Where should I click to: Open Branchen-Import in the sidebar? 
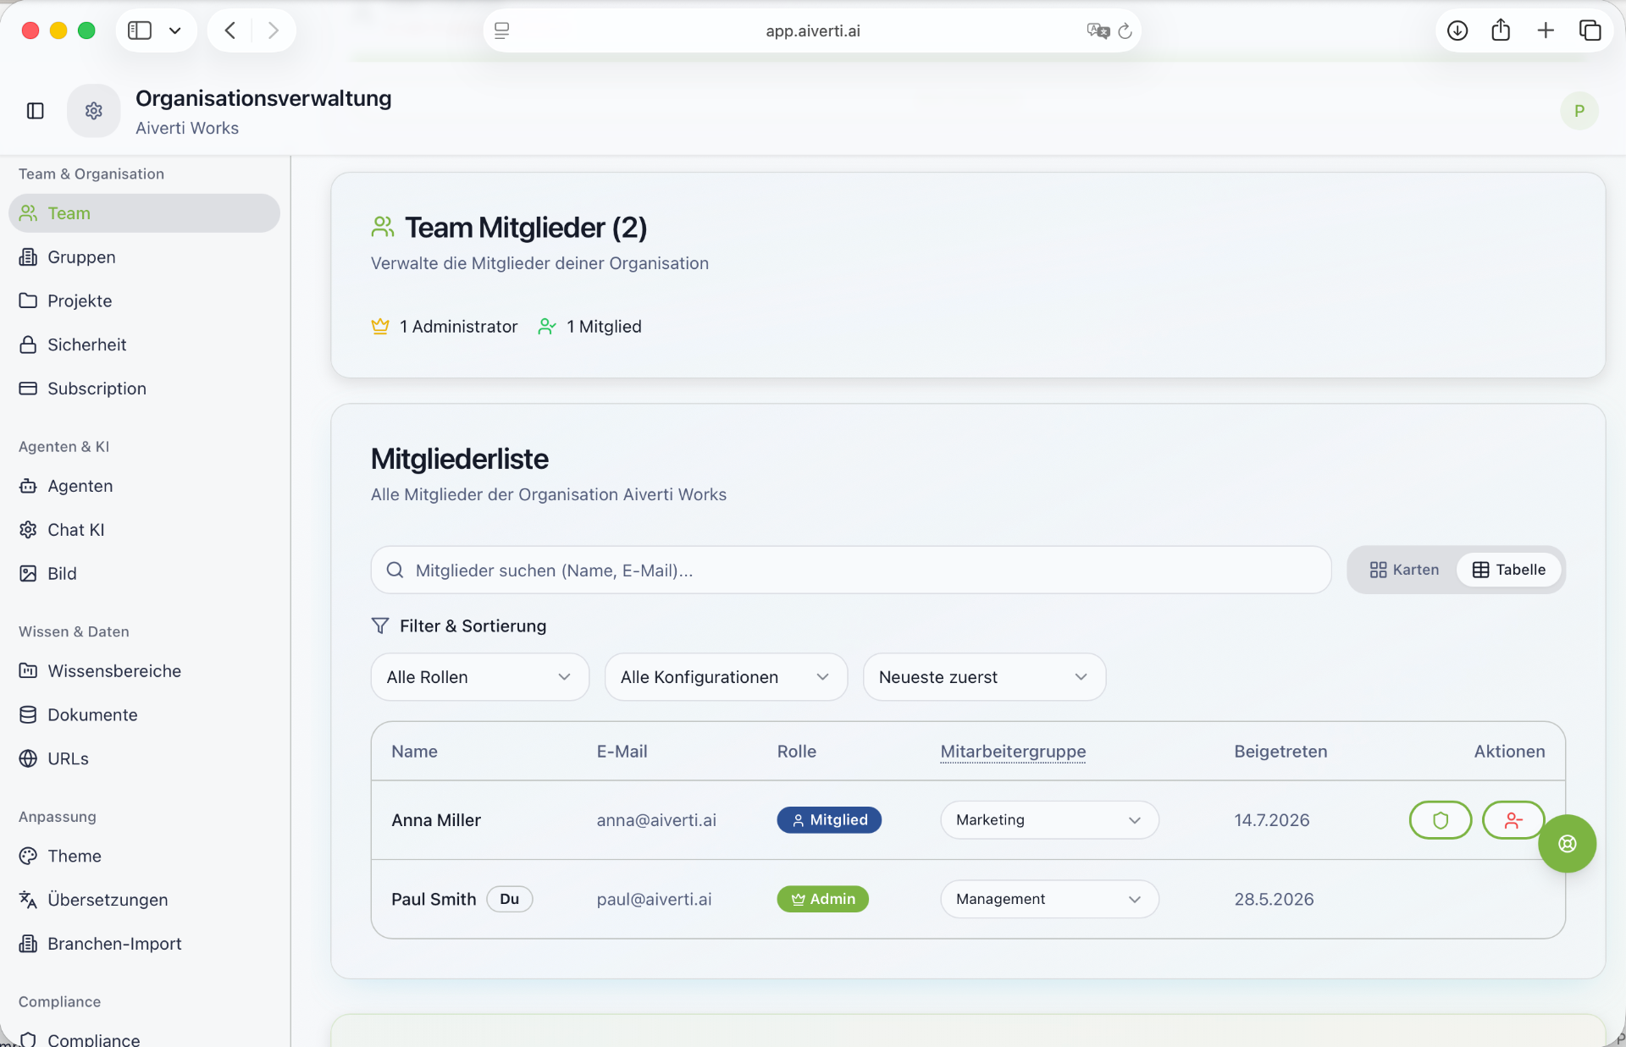(x=144, y=944)
